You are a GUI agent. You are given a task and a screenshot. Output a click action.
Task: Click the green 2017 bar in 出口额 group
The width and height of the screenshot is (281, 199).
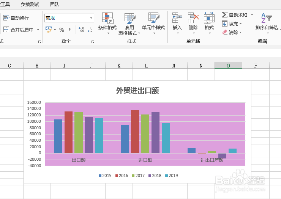tap(79, 133)
